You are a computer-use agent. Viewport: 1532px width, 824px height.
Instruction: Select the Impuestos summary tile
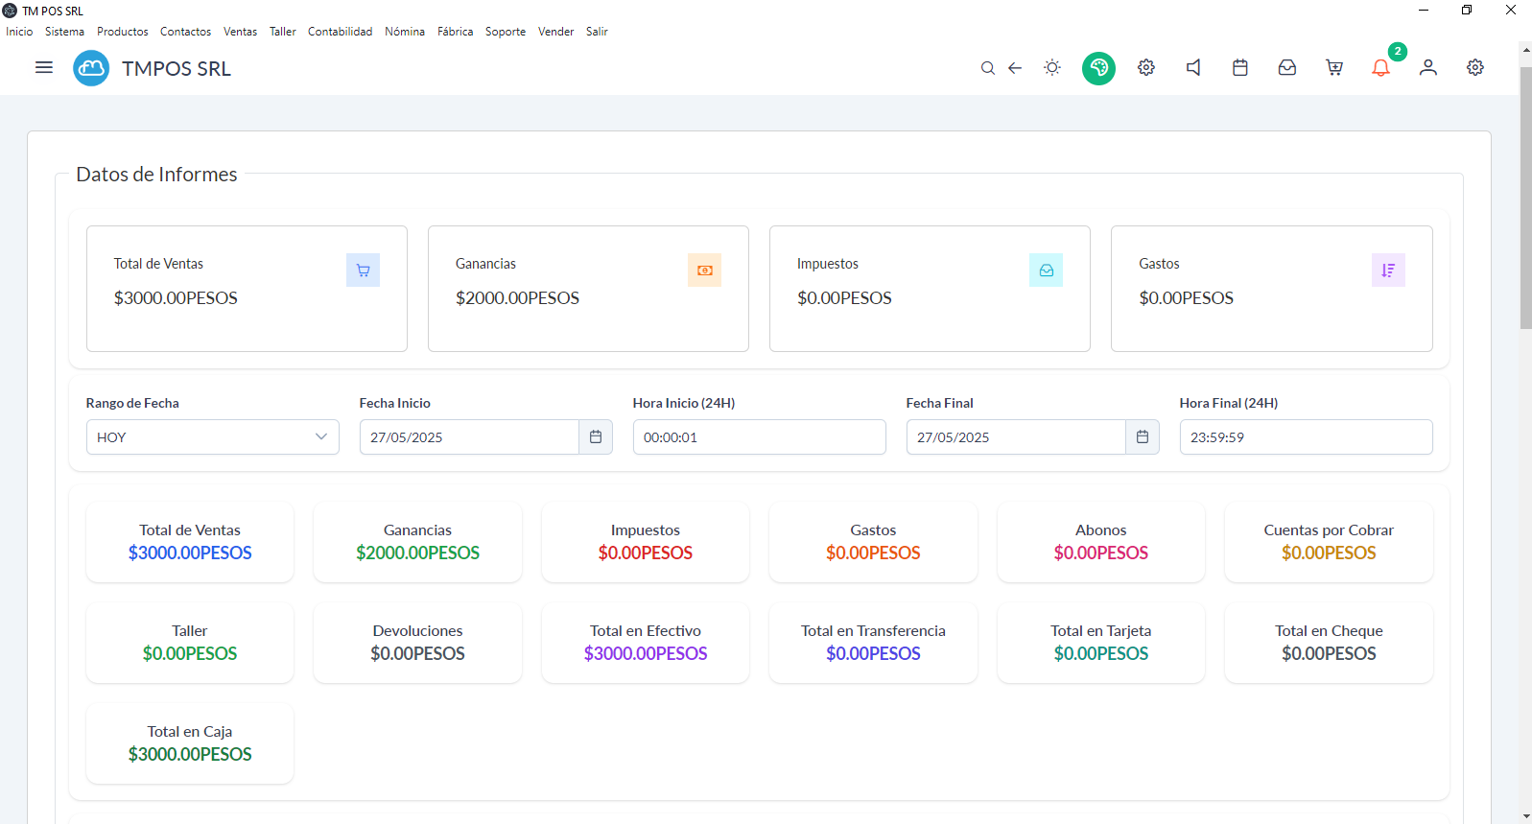(646, 542)
